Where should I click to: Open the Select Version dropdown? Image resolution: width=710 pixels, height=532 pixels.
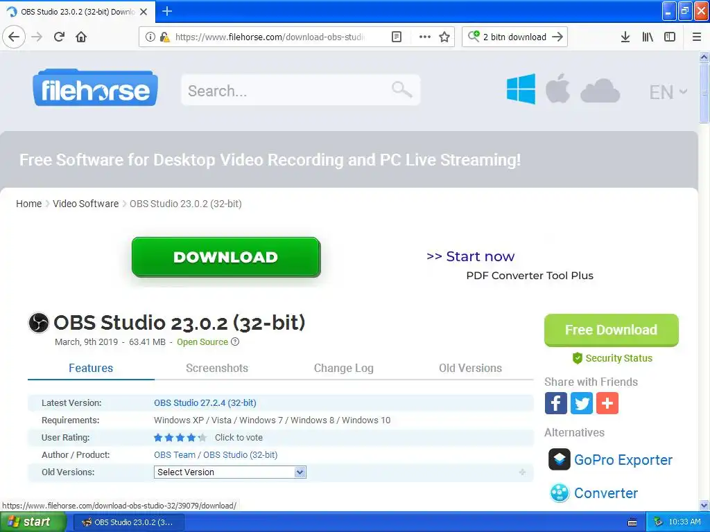(x=230, y=472)
